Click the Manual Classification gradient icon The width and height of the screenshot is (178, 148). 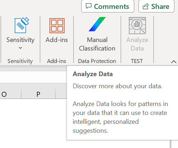[x=97, y=24]
